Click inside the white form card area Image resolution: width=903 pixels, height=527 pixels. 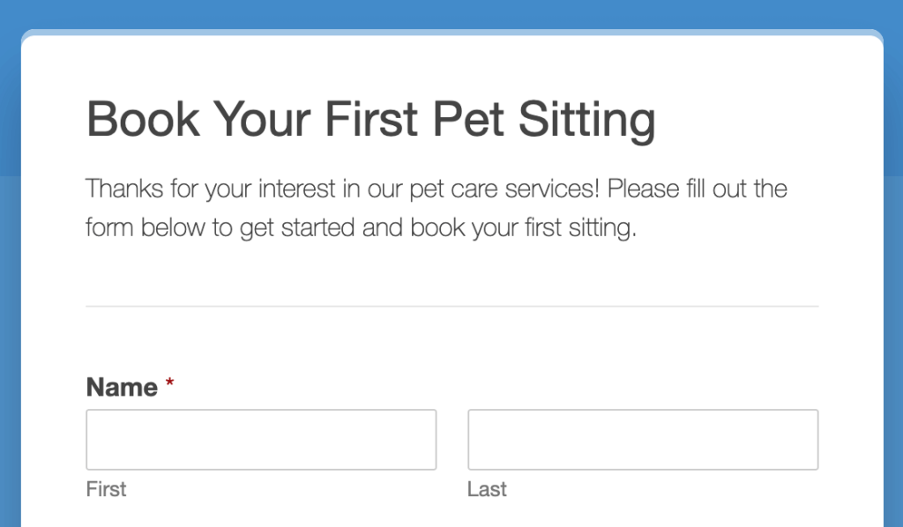pyautogui.click(x=451, y=344)
